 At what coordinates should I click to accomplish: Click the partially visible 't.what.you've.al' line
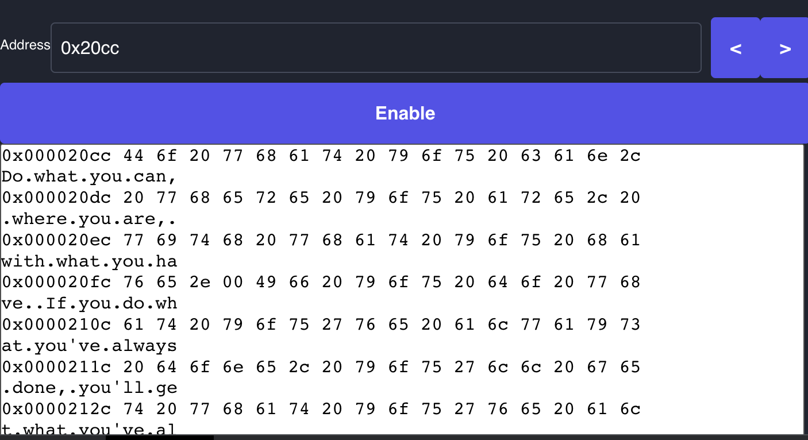pyautogui.click(x=89, y=429)
